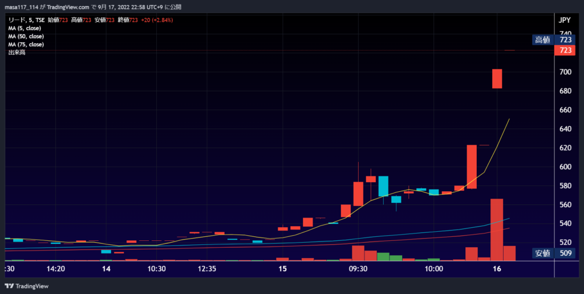
Task: Click the 出来高 volume indicator label
Action: [17, 53]
